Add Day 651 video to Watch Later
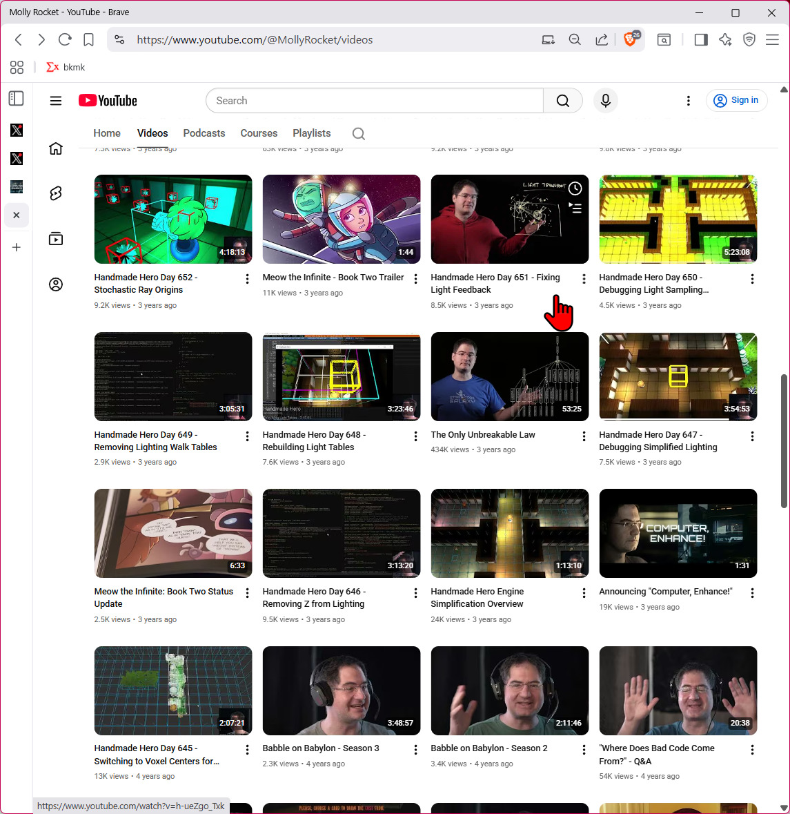This screenshot has width=790, height=814. click(x=575, y=188)
